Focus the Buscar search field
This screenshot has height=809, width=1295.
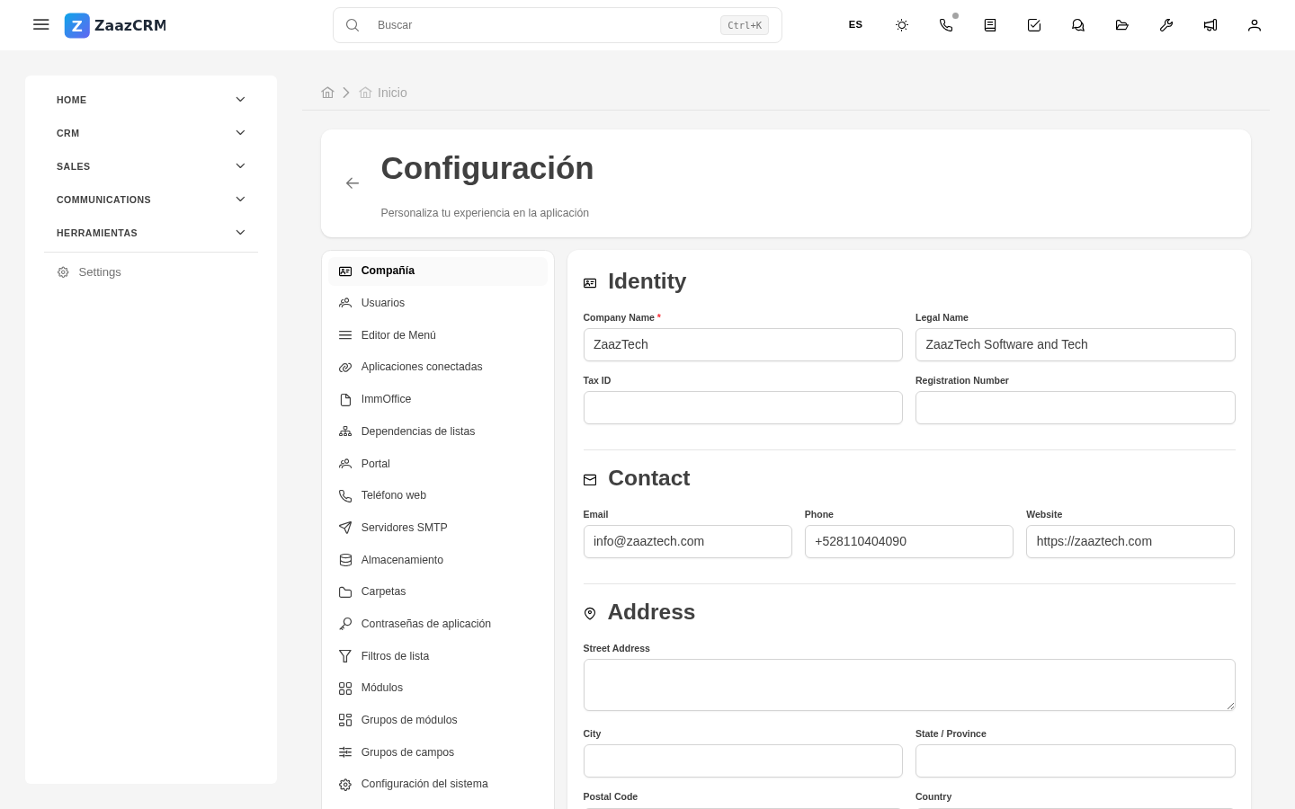click(558, 25)
